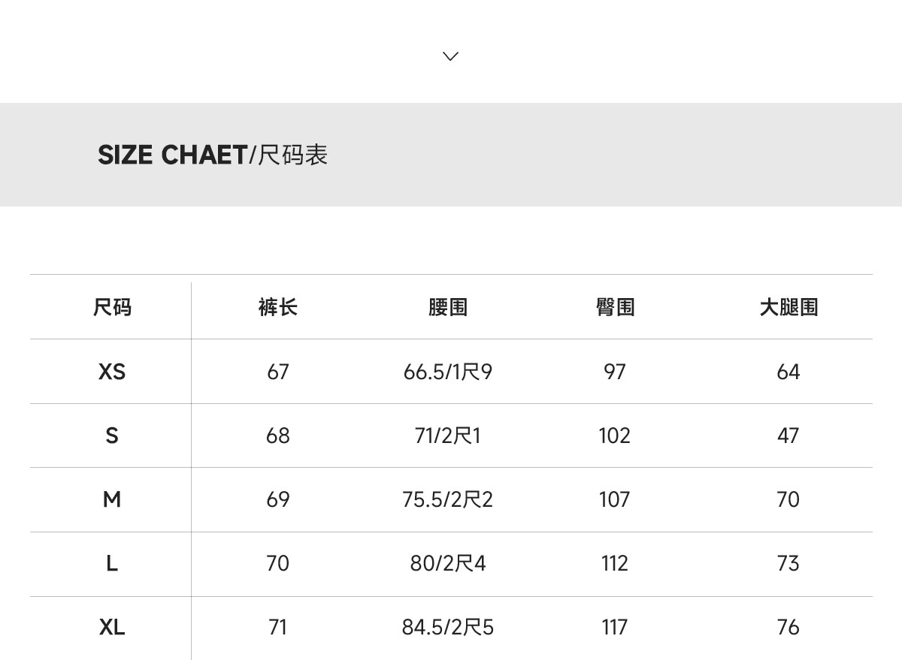Click the M size row label
This screenshot has width=902, height=660.
point(112,499)
